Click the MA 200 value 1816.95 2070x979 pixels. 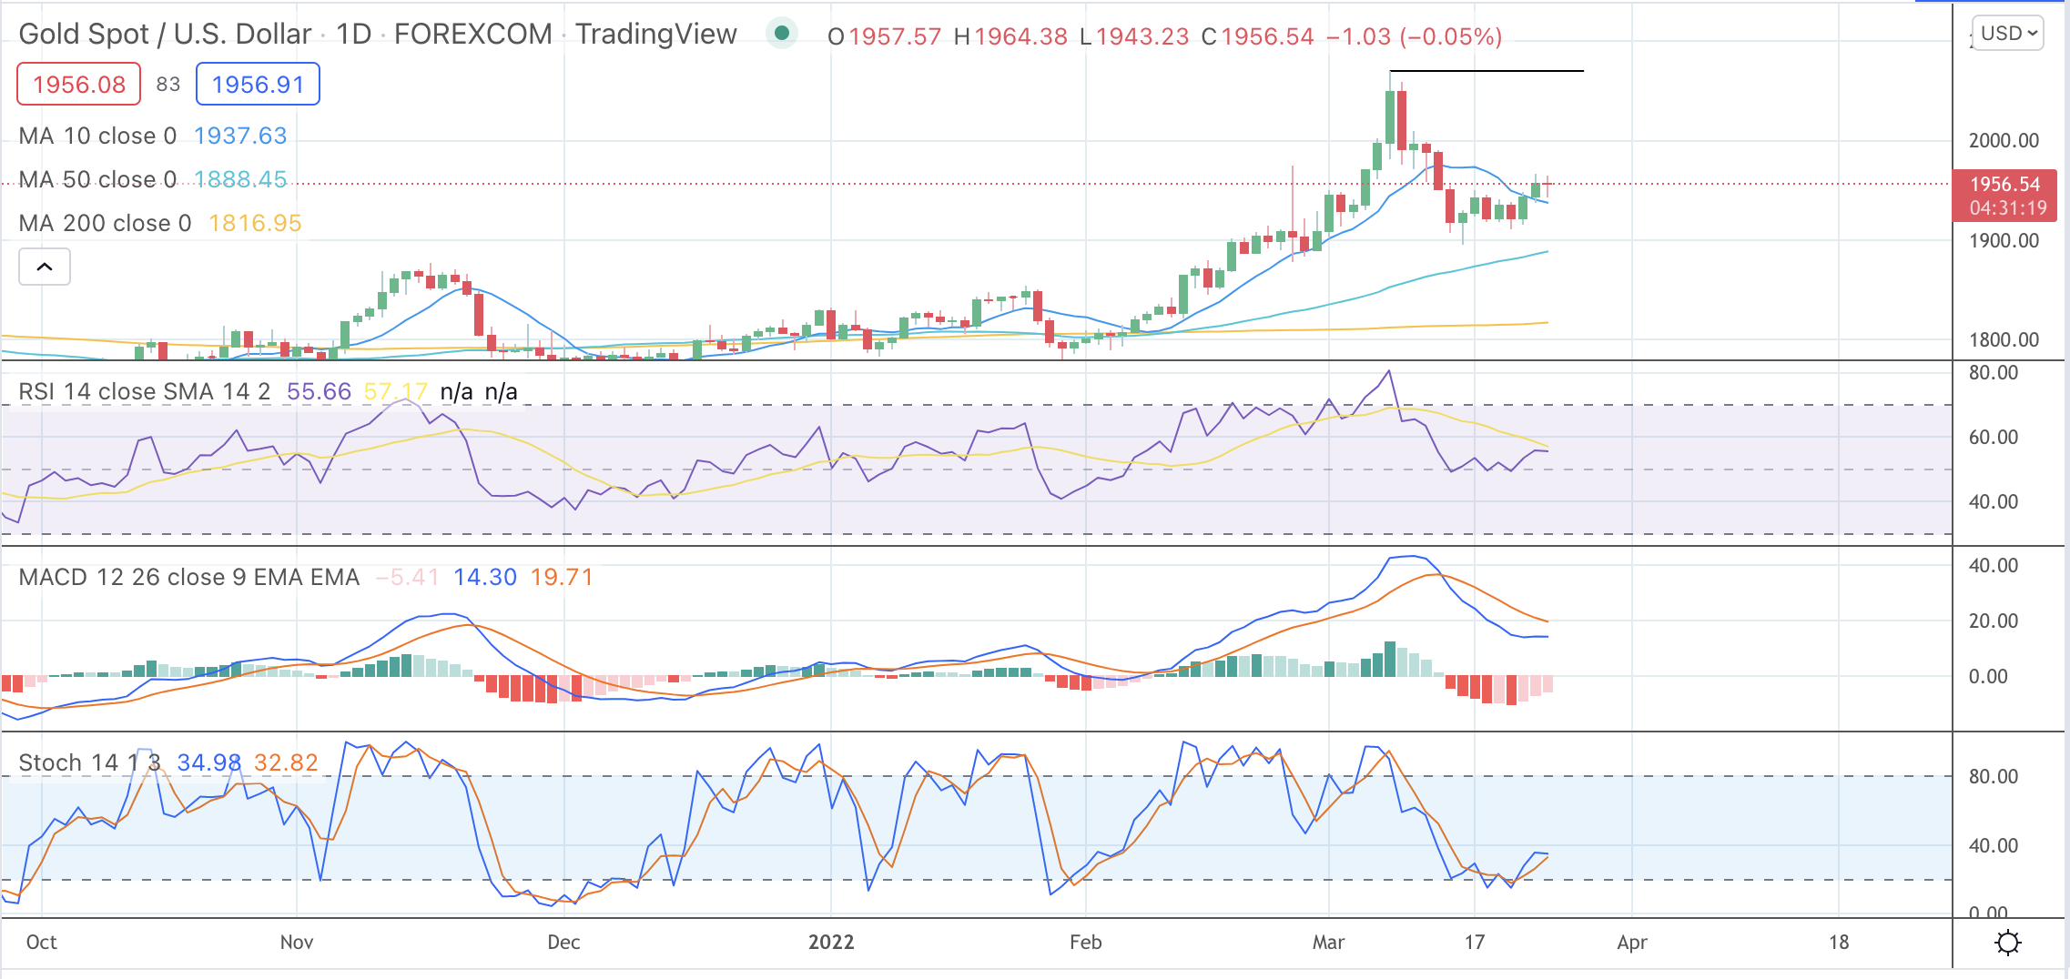click(255, 223)
